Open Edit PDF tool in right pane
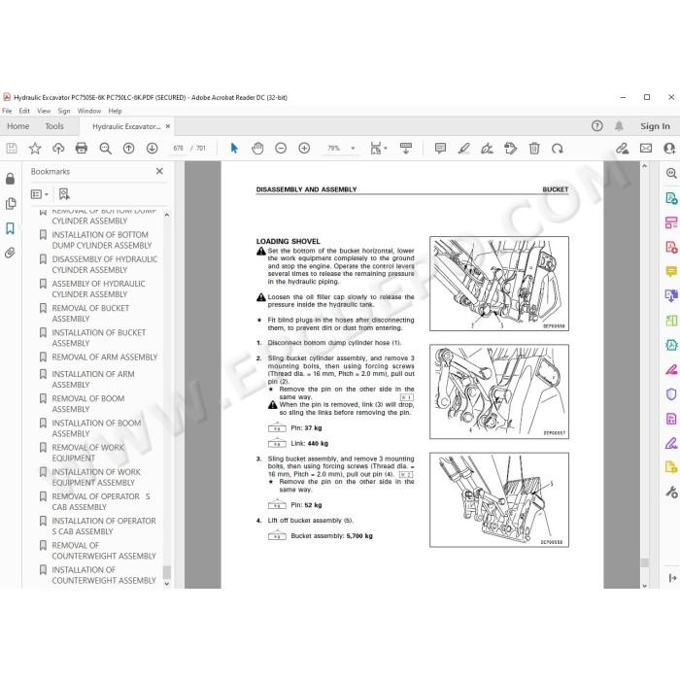This screenshot has height=680, width=680. click(671, 222)
